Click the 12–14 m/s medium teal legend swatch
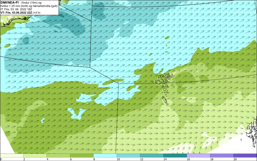 click(x=152, y=156)
